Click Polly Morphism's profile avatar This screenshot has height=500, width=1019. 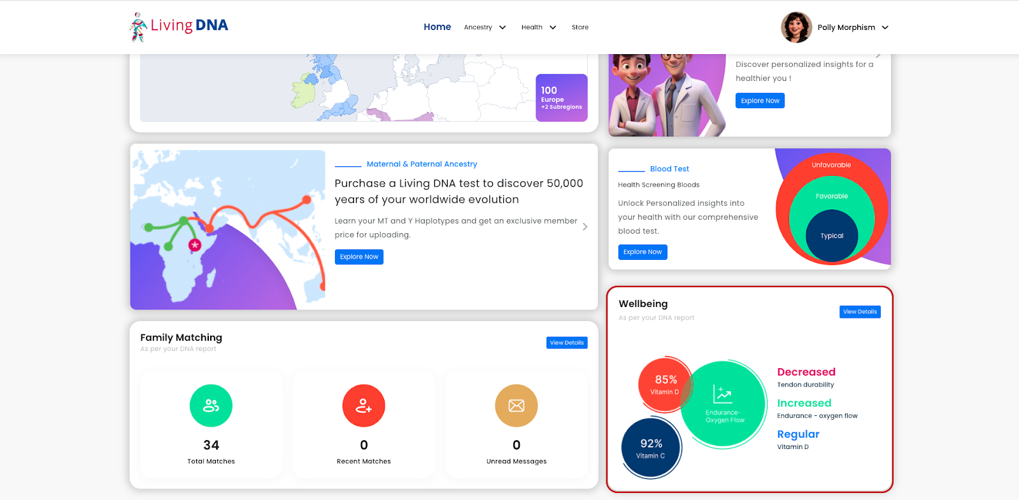pyautogui.click(x=796, y=27)
